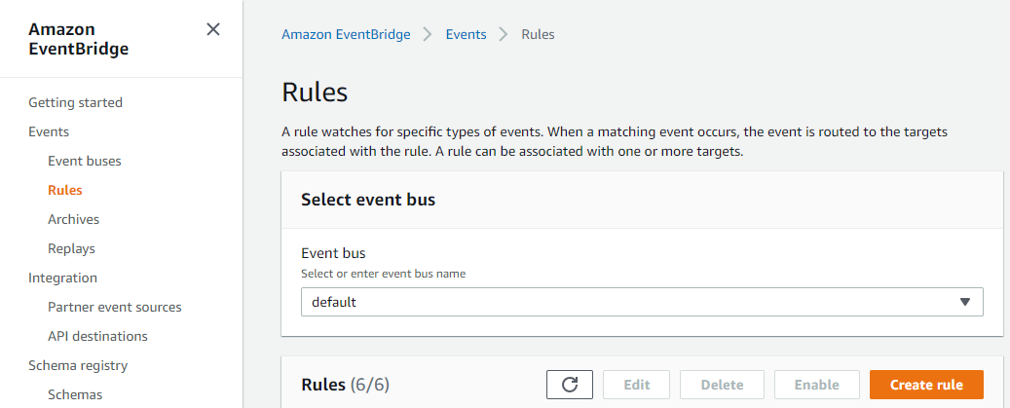This screenshot has width=1010, height=408.
Task: Select Integration section in the sidebar
Action: pyautogui.click(x=63, y=278)
